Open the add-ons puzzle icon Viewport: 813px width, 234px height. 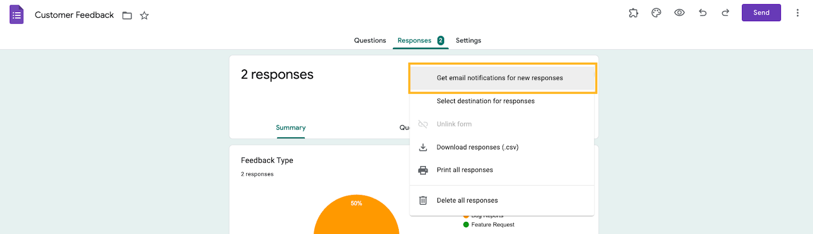tap(633, 13)
